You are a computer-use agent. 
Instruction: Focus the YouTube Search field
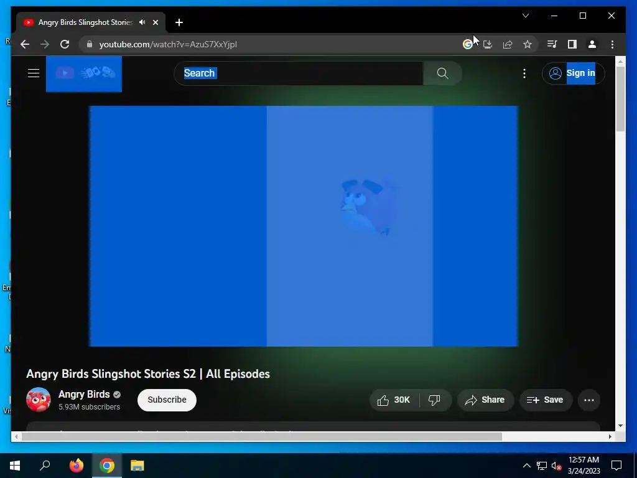pos(299,73)
